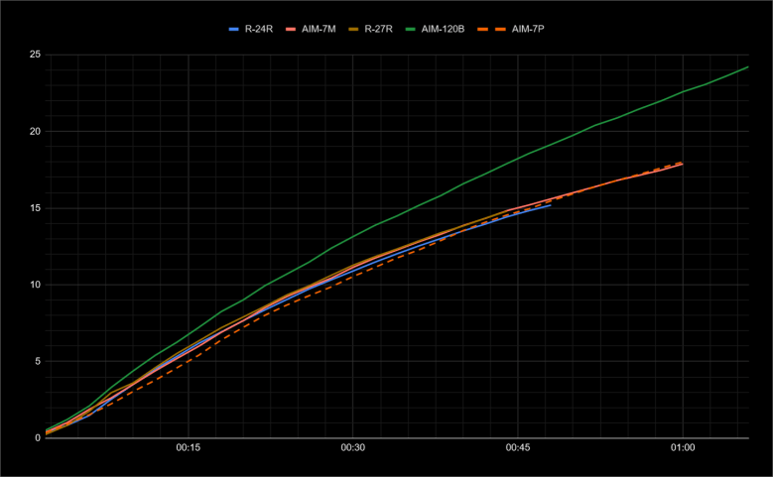Click the 25 label on the y-axis
Image resolution: width=773 pixels, height=477 pixels.
tap(34, 55)
